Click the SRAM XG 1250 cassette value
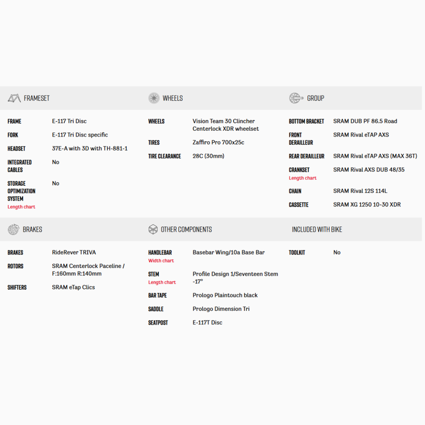 click(367, 204)
